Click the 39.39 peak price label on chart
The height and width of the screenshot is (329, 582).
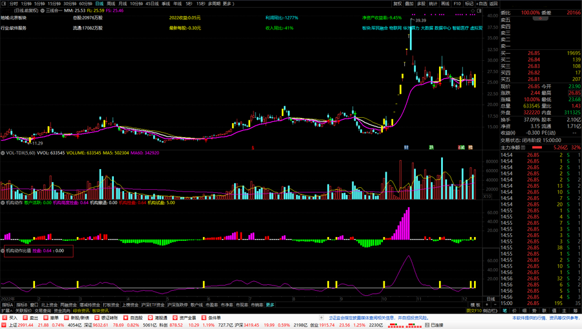(420, 21)
